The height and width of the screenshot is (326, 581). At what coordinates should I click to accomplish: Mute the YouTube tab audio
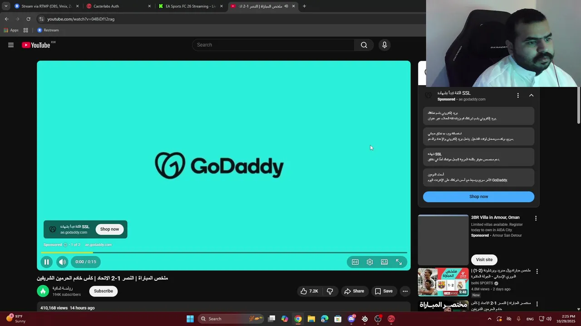point(286,6)
